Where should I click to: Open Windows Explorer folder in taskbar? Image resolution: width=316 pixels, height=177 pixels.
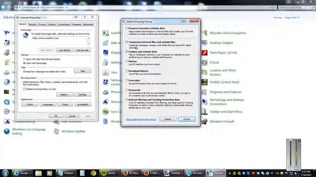point(39,173)
